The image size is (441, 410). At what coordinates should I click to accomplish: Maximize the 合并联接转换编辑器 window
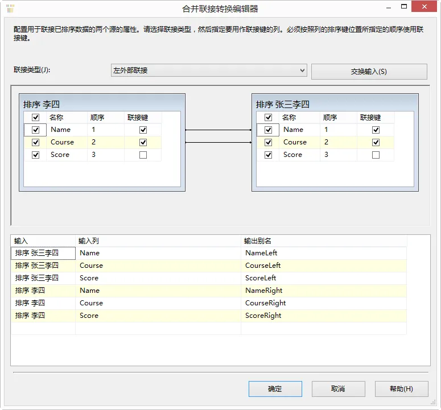(404, 6)
